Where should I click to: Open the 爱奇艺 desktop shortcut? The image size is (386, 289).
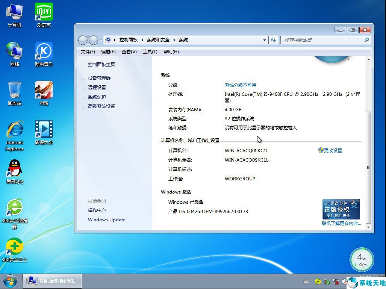(44, 15)
